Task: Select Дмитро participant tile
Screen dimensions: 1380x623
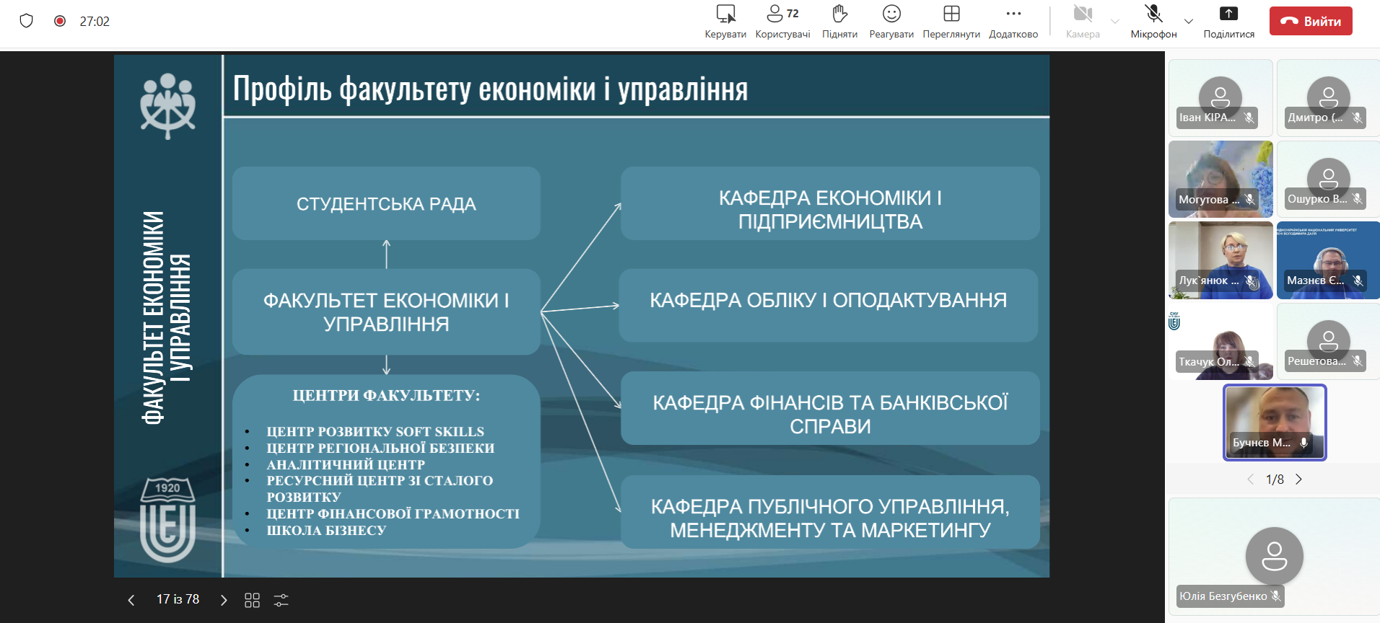Action: (1328, 98)
